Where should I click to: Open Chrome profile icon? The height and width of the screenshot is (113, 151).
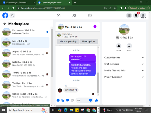(x=125, y=8)
